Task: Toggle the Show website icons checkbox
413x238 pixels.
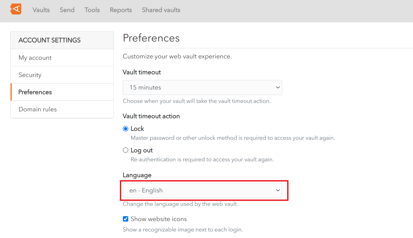Action: (126, 219)
